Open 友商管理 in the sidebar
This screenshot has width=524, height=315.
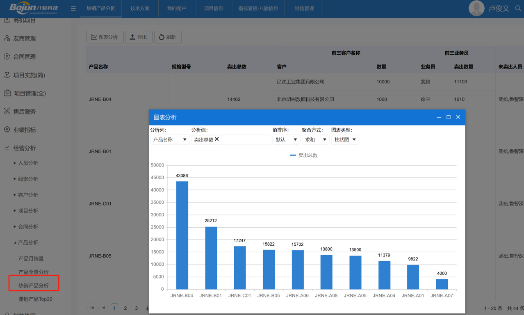24,39
